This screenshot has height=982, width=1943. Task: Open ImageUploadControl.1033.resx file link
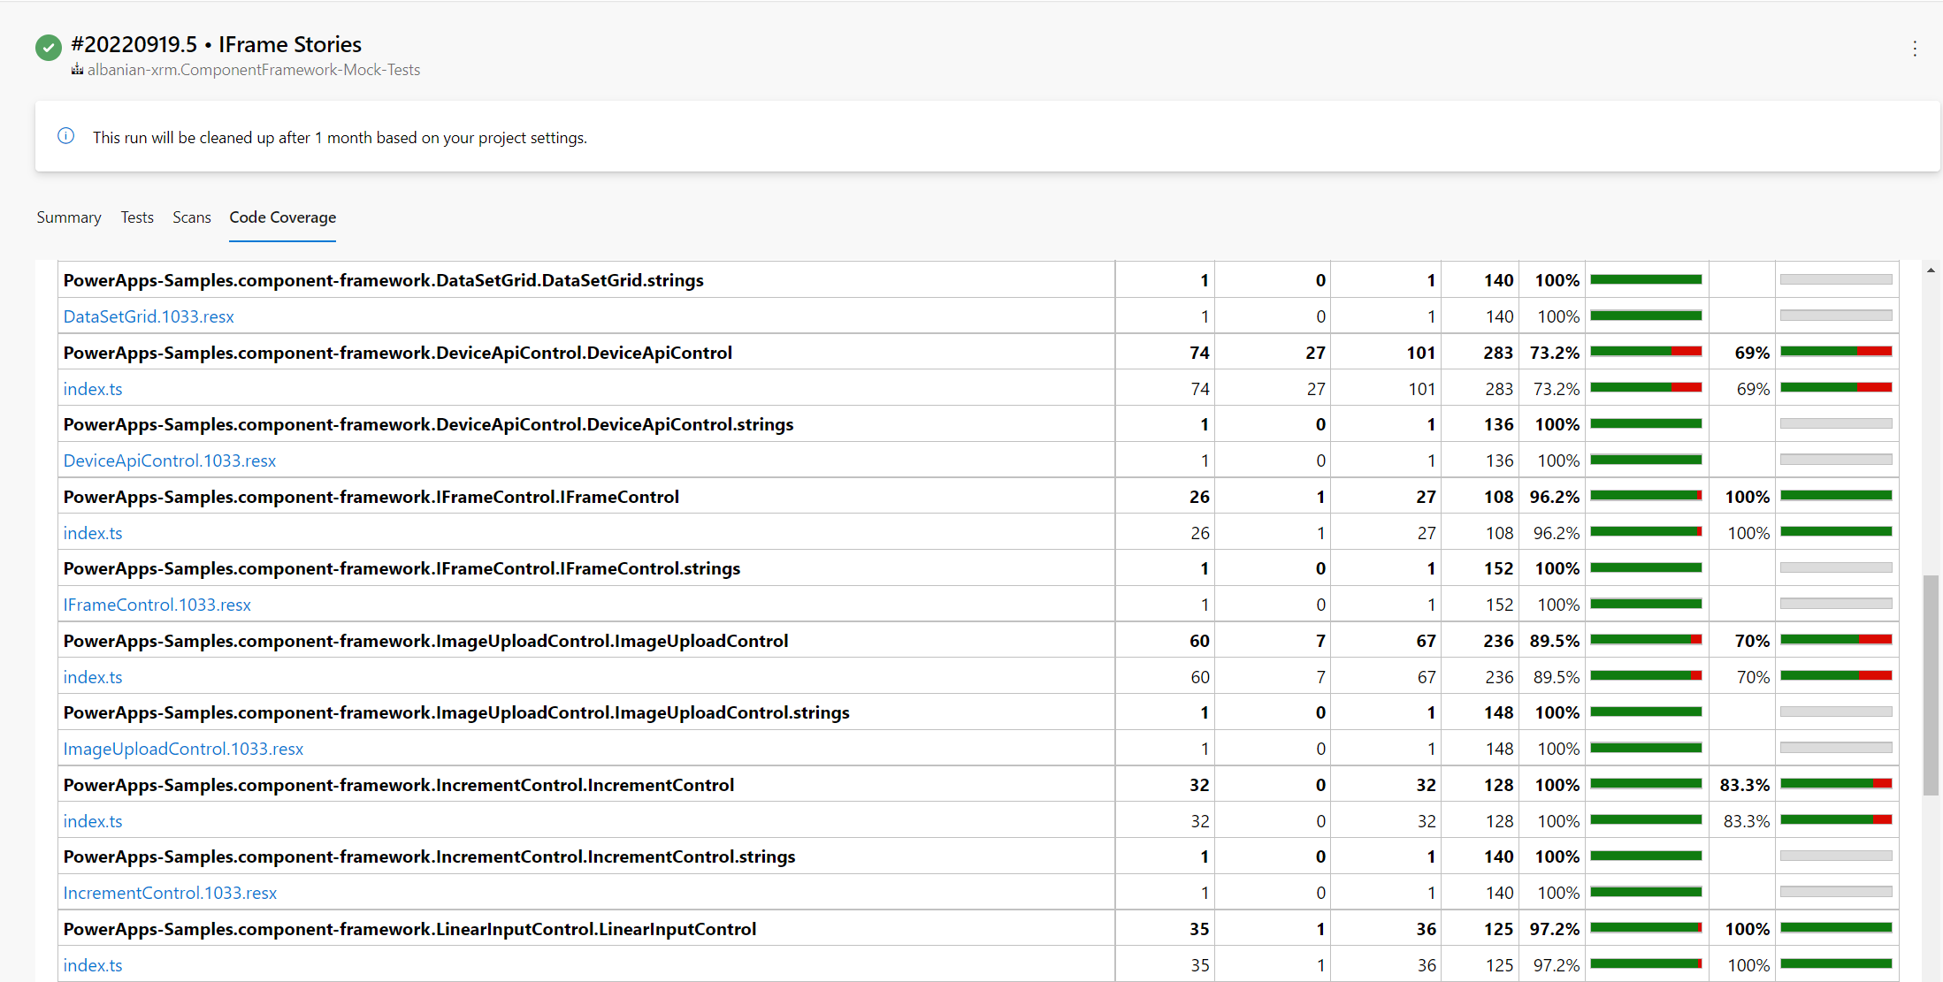[x=183, y=749]
